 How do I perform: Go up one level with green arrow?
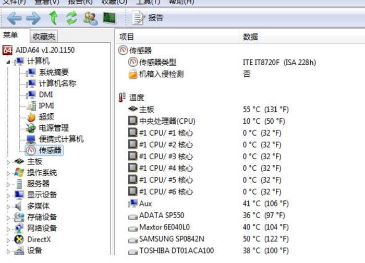[x=53, y=18]
